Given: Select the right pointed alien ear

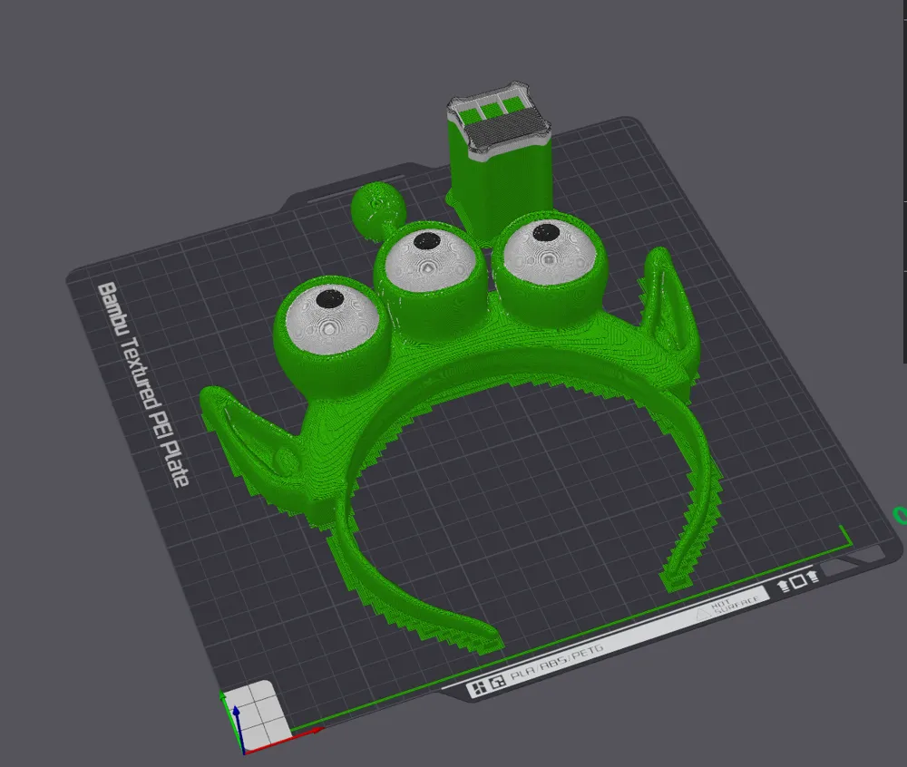Looking at the screenshot, I should click(x=671, y=309).
